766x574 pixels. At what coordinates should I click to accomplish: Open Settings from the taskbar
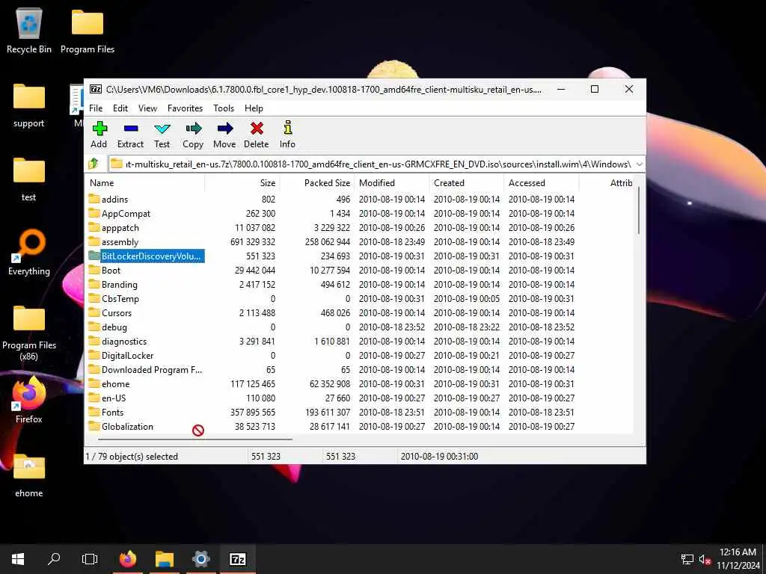(x=200, y=559)
